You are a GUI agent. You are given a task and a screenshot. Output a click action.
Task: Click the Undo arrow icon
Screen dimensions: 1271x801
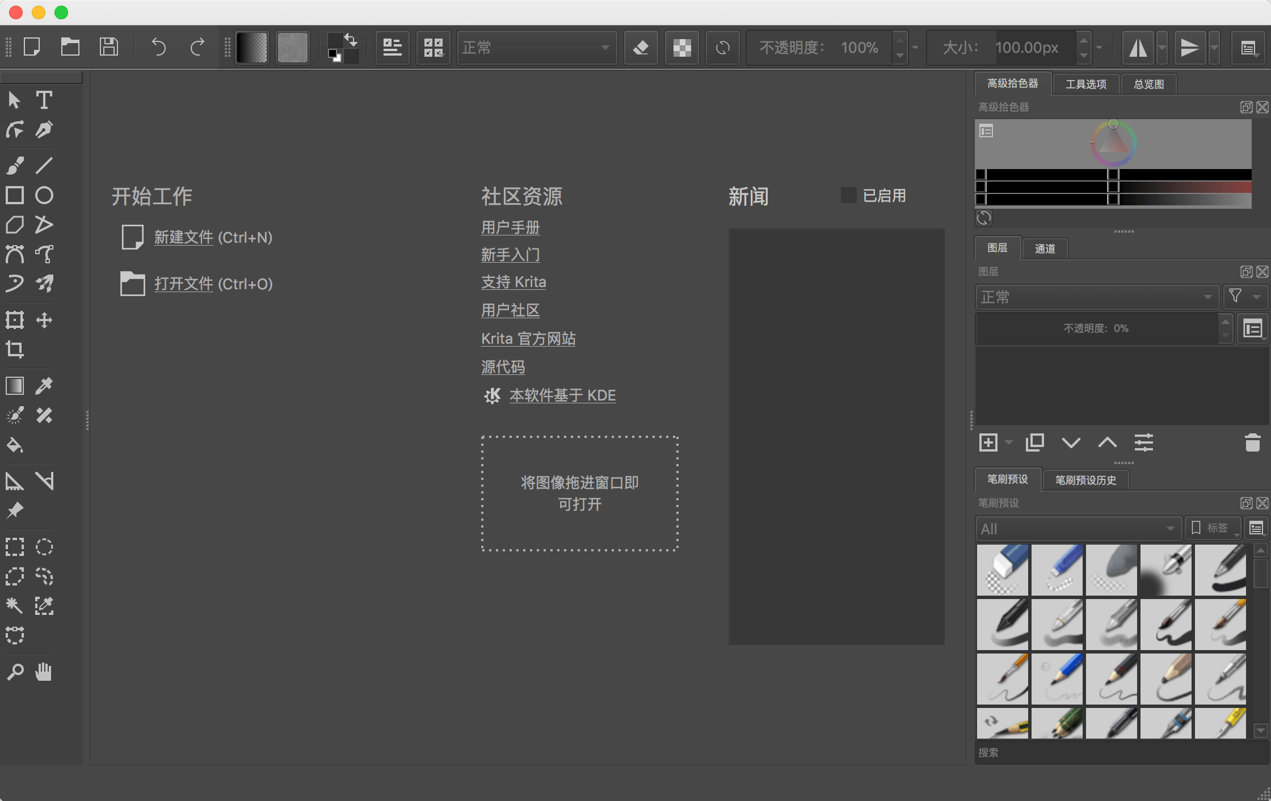pos(159,47)
